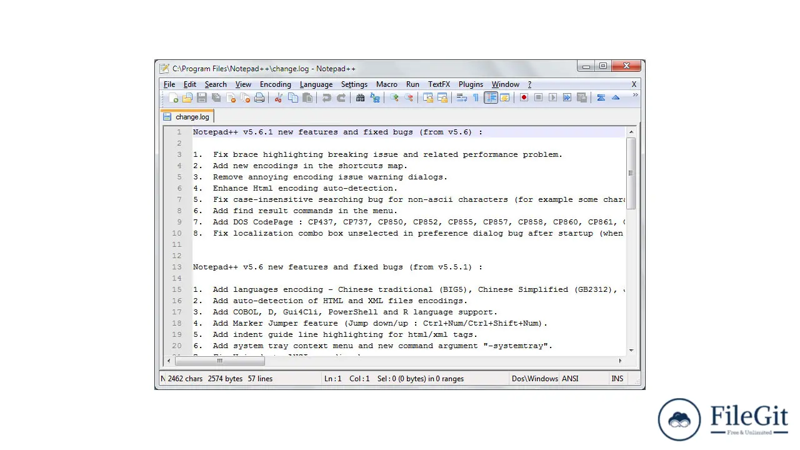Screen dimensions: 800x450
Task: Click the blue hourglass-shaped toolbar icon
Action: click(601, 97)
